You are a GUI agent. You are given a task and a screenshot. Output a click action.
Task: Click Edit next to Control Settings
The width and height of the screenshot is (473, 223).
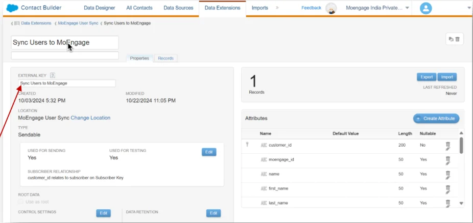tap(104, 213)
